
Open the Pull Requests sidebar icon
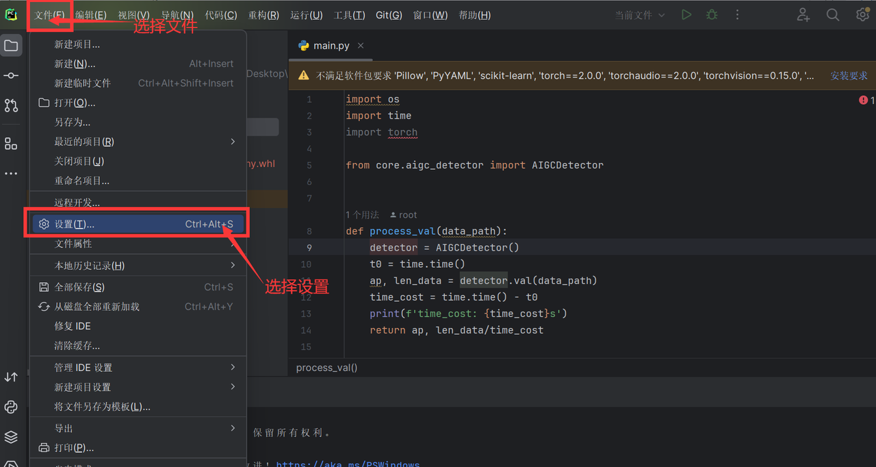click(x=11, y=105)
